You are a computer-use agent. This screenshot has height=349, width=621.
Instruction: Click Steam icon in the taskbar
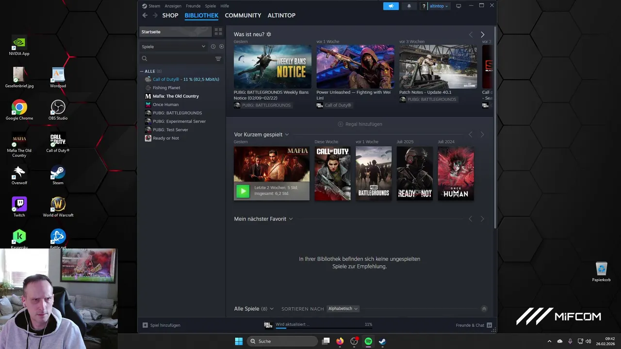point(382,341)
